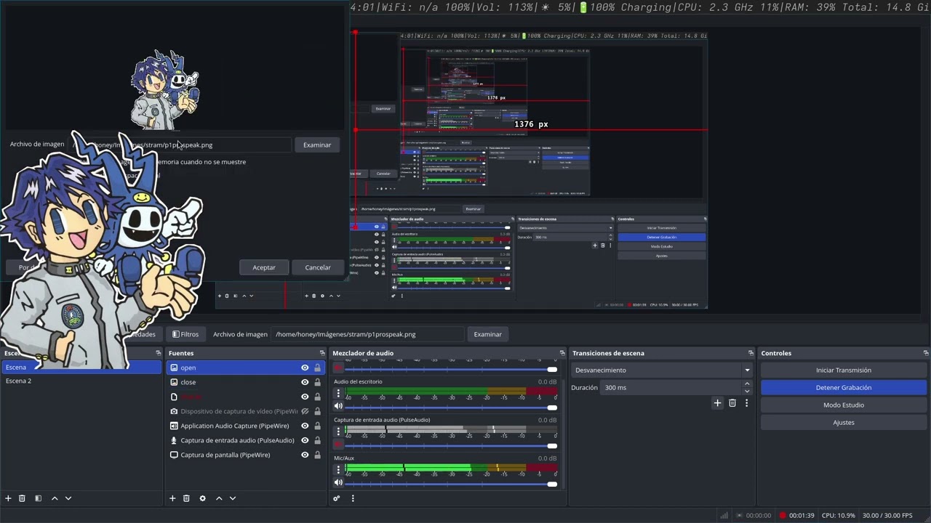Viewport: 931px width, 523px height.
Task: Click the network status icon in the status bar
Action: (x=724, y=516)
